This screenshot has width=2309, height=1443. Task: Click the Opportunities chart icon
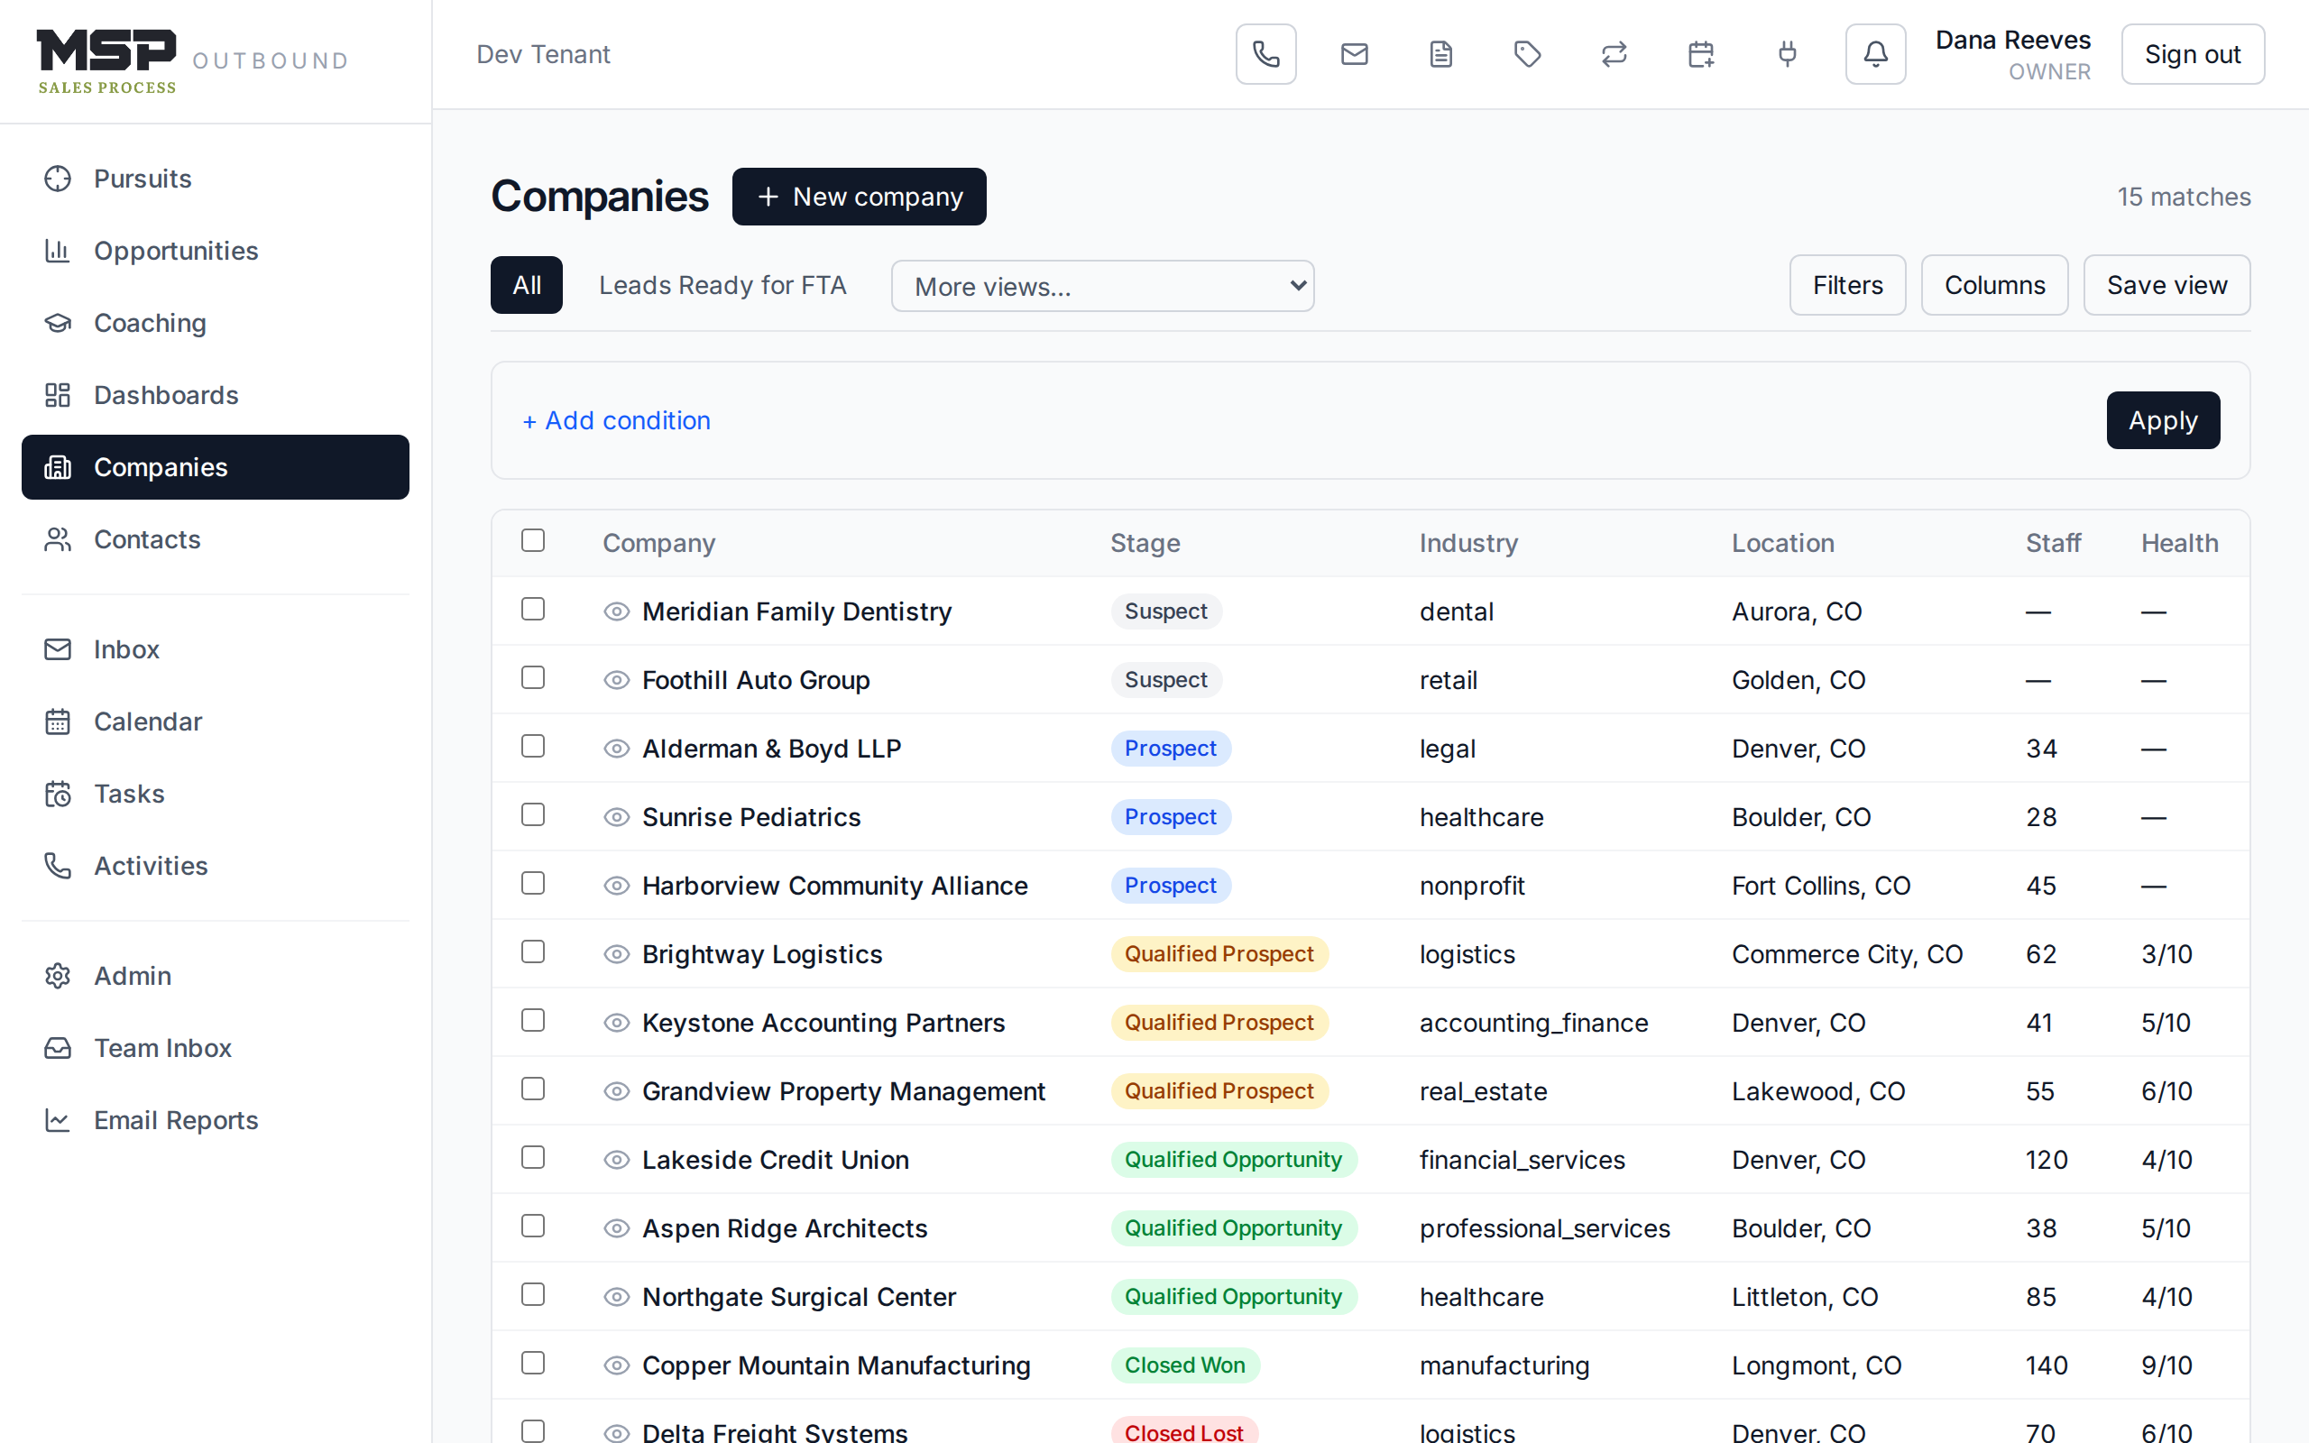(x=59, y=251)
